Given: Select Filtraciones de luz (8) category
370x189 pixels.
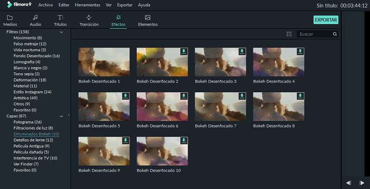Looking at the screenshot, I should 33,128.
